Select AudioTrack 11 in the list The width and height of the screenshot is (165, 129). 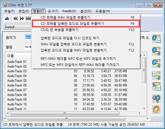click(x=17, y=109)
